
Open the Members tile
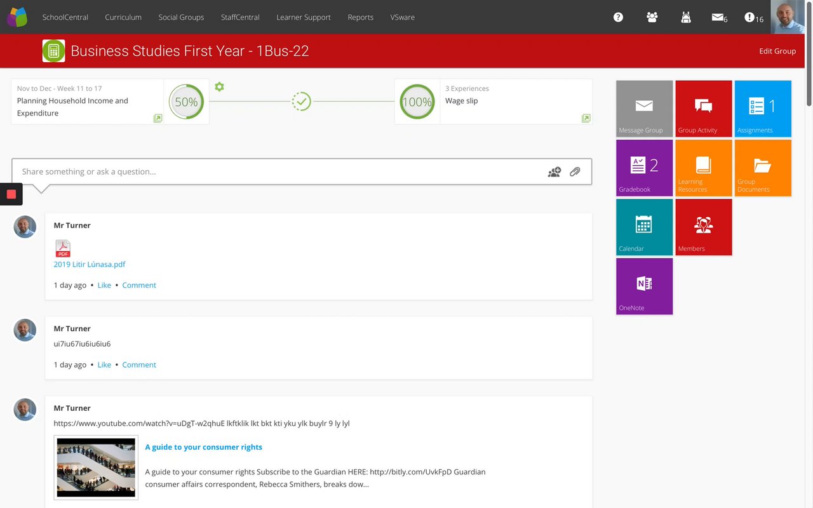(x=704, y=227)
